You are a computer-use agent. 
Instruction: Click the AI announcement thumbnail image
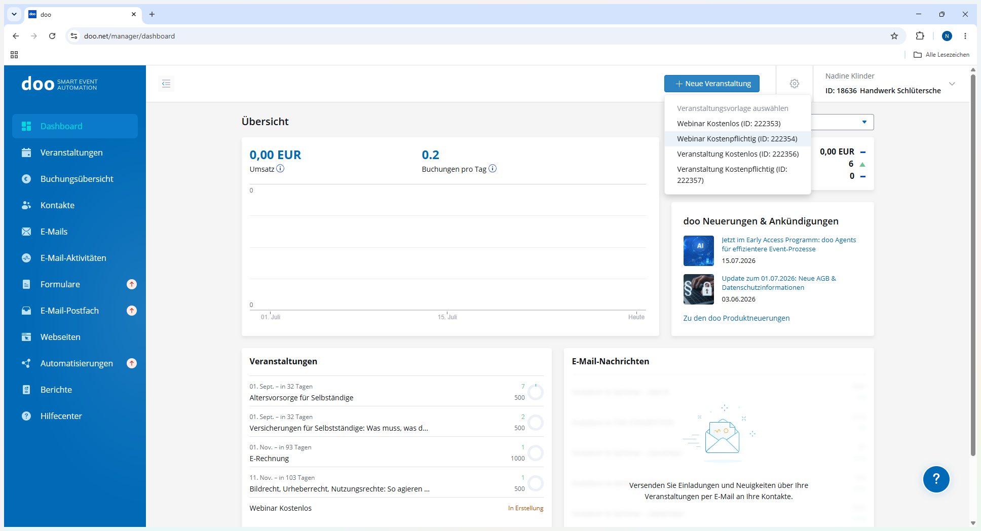(698, 251)
